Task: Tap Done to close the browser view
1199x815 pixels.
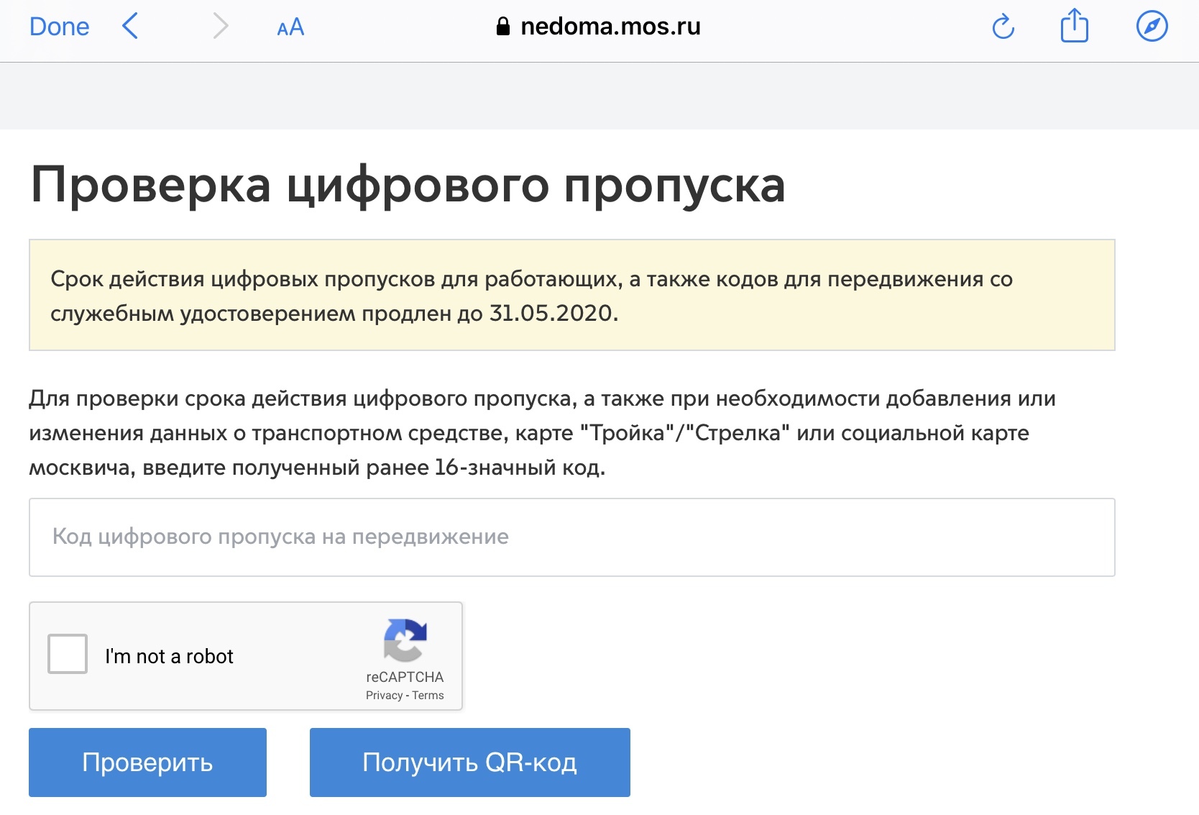Action: 59,27
